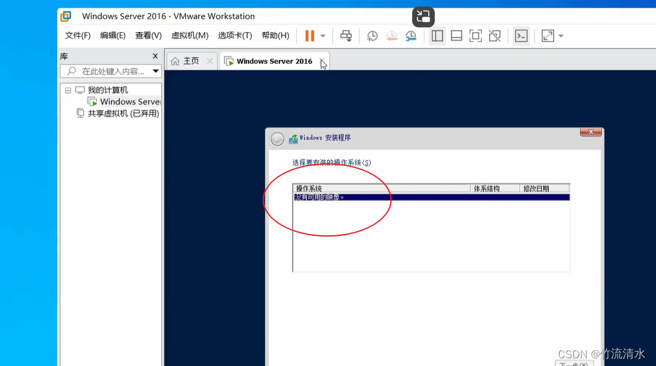The image size is (656, 366).
Task: Click the stretch guest display icon
Action: pos(548,36)
